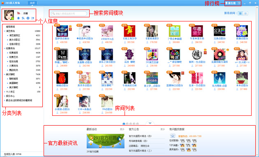
Task: Open 美眉聊吧 category
Action: 14,83
